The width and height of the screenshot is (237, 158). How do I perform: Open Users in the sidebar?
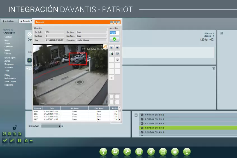point(7,50)
